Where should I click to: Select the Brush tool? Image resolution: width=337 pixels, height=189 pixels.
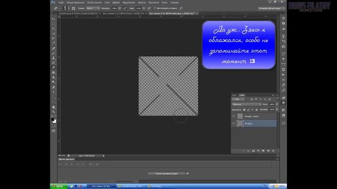point(54,53)
